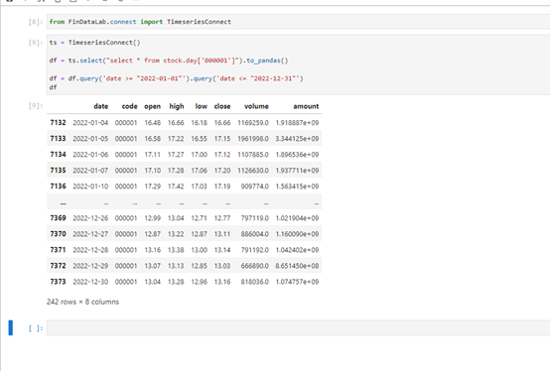Click the '[ ]:' empty cell prompt
Viewport: 550px width, 371px height.
(x=36, y=328)
